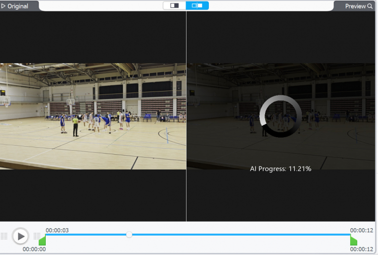Click the dotted grip left of play button
The width and height of the screenshot is (378, 255).
[4, 236]
